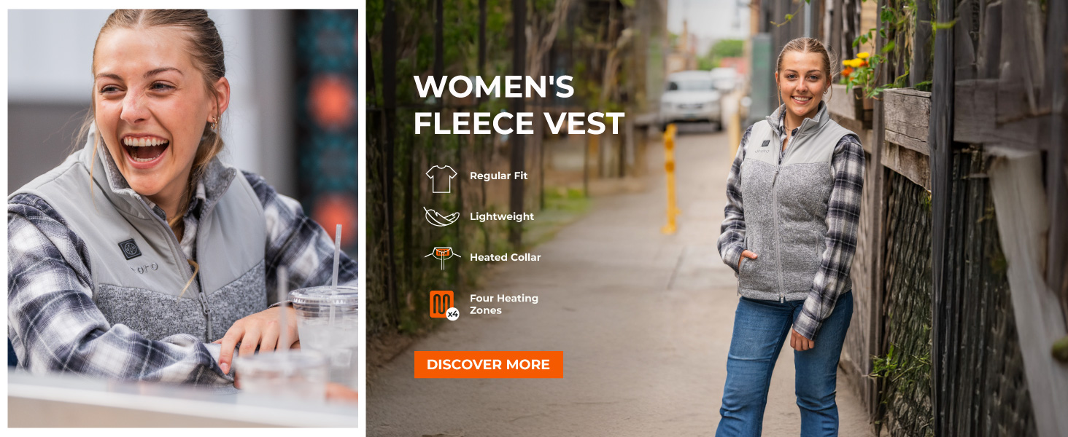Open the laughing woman close-up photo
This screenshot has width=1068, height=437.
(x=182, y=218)
